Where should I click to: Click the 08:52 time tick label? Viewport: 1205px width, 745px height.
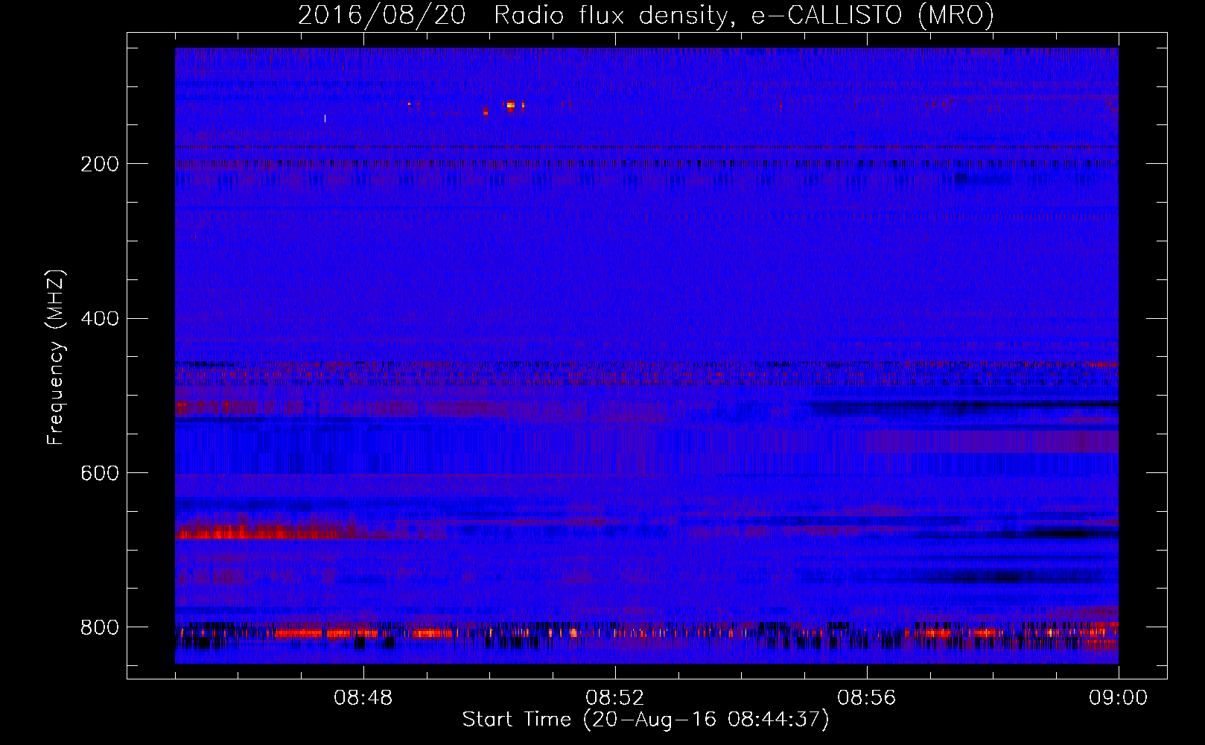(x=614, y=698)
